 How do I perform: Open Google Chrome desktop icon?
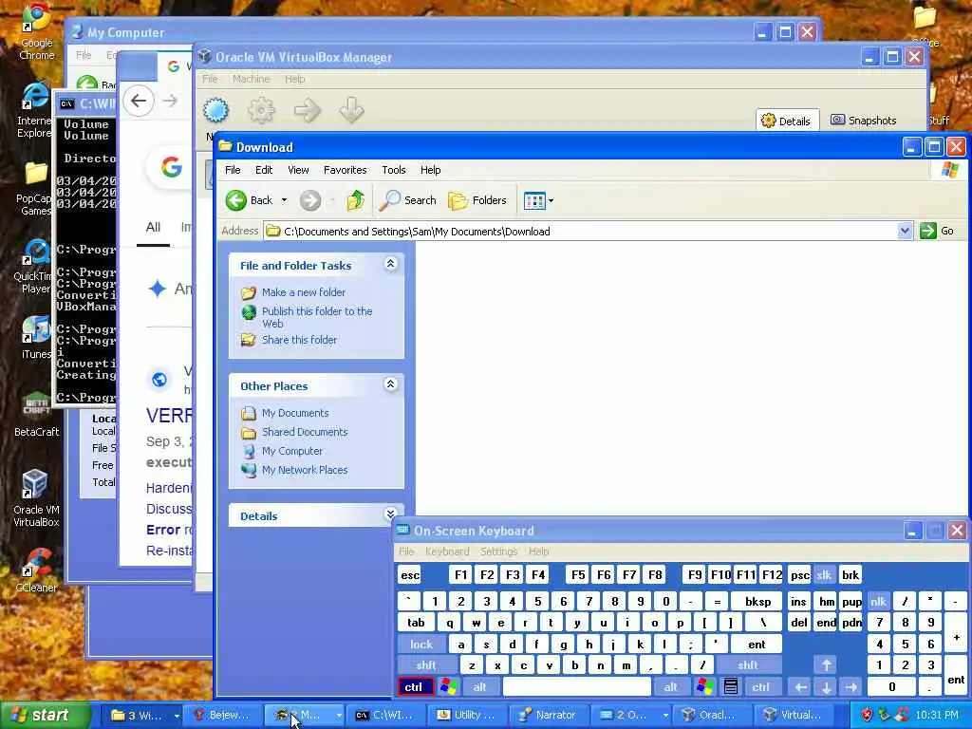37,32
